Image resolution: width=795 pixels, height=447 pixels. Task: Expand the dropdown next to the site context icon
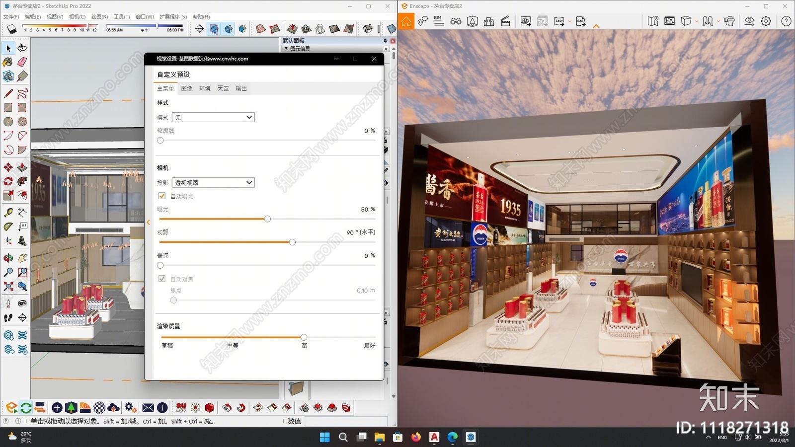[718, 21]
